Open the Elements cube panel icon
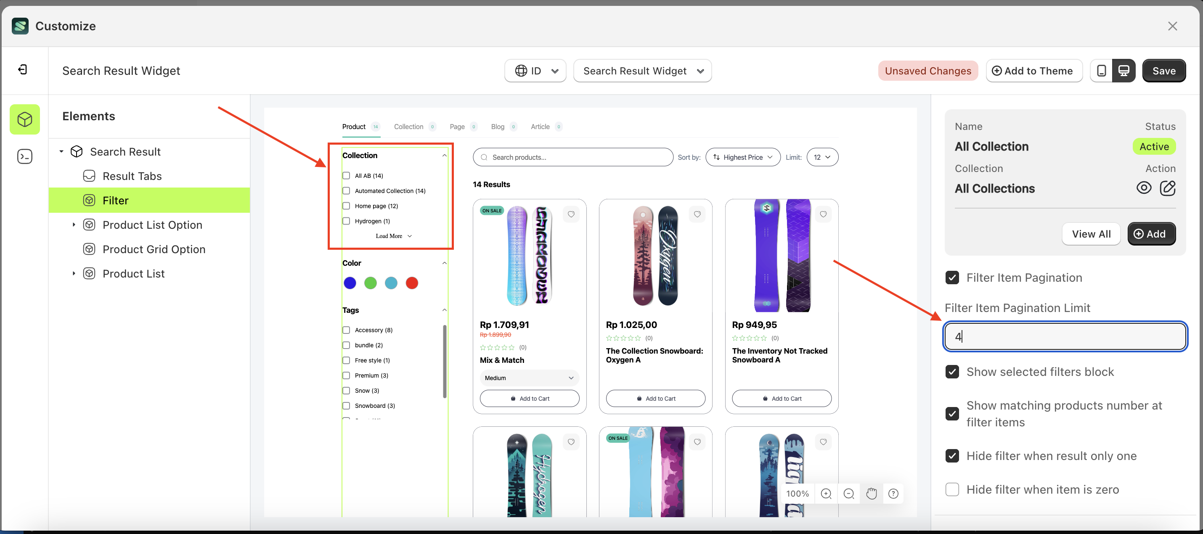1203x534 pixels. click(25, 119)
